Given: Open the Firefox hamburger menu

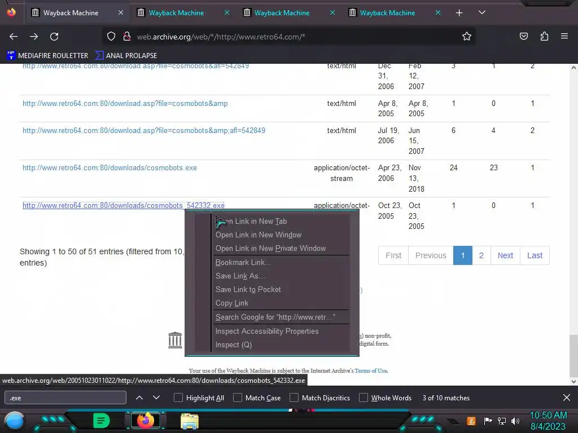Looking at the screenshot, I should (x=564, y=37).
